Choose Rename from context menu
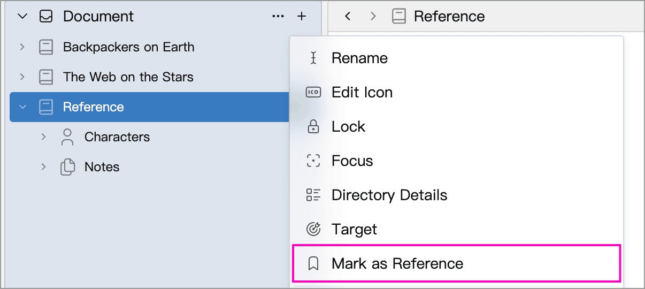Viewport: 645px width, 289px height. (457, 58)
